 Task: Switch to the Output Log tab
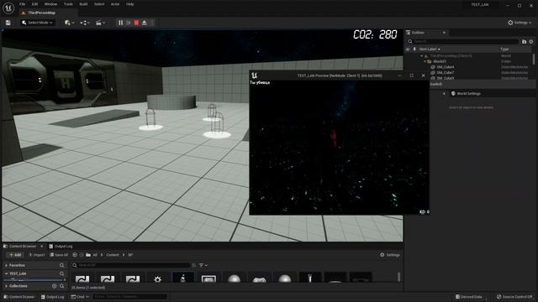tap(61, 246)
